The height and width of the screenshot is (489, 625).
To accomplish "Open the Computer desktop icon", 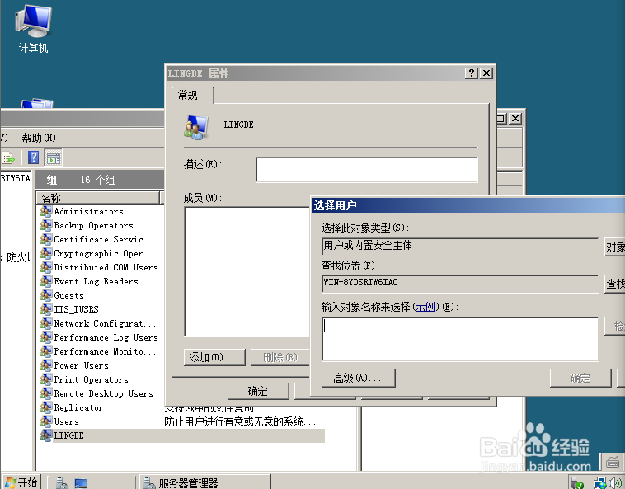I will click(x=33, y=29).
